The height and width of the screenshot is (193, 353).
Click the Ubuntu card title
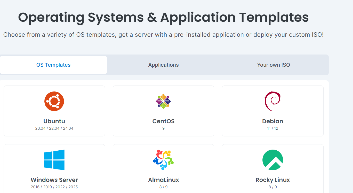tap(54, 121)
